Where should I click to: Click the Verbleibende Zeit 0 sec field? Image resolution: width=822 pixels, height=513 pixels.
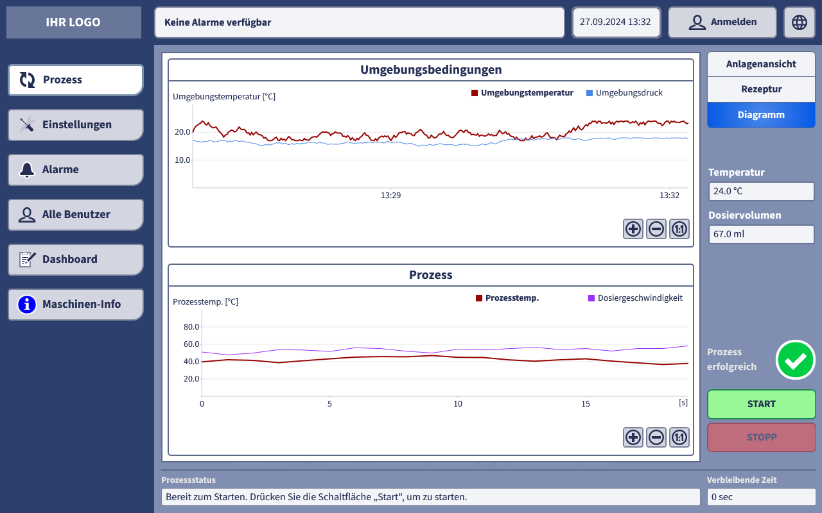click(x=761, y=497)
